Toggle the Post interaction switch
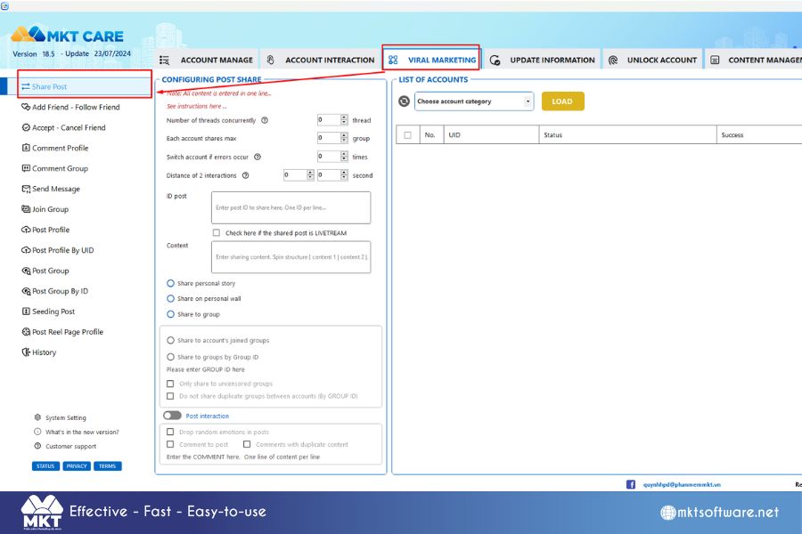 tap(172, 416)
